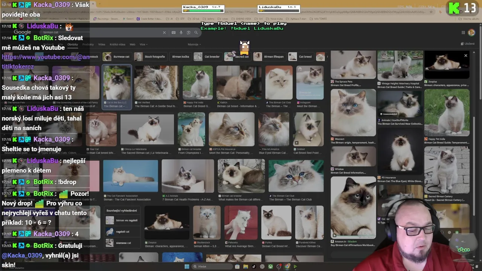482x271 pixels.
Task: Open Whiskas Birman Cat Breed Information image
Action: tap(353, 156)
